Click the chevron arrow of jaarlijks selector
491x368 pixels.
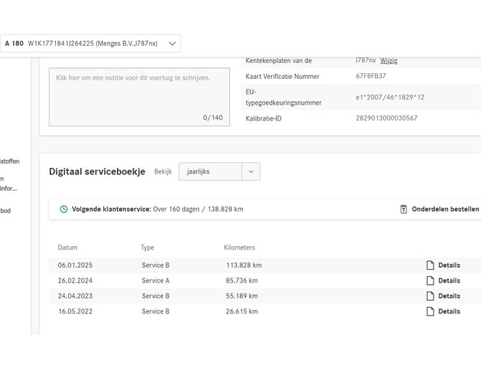(250, 171)
